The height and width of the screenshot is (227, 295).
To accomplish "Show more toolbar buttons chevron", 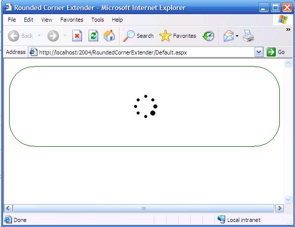I will (x=288, y=29).
